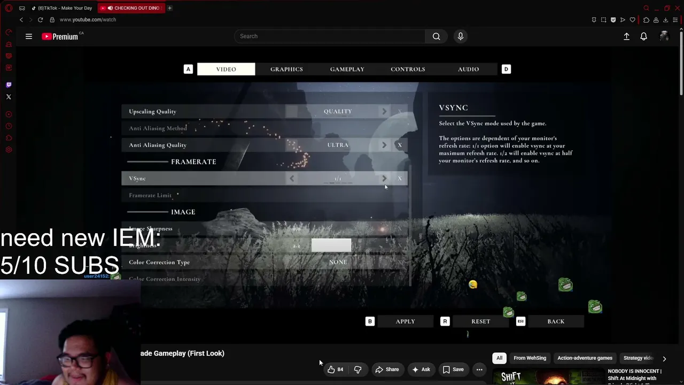
Task: Open the history clock in the sidebar
Action: (x=9, y=126)
